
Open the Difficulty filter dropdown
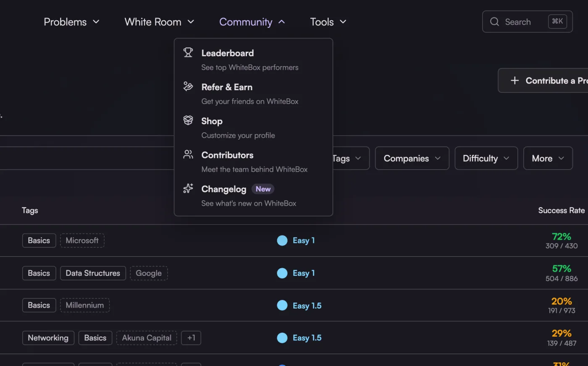coord(486,158)
